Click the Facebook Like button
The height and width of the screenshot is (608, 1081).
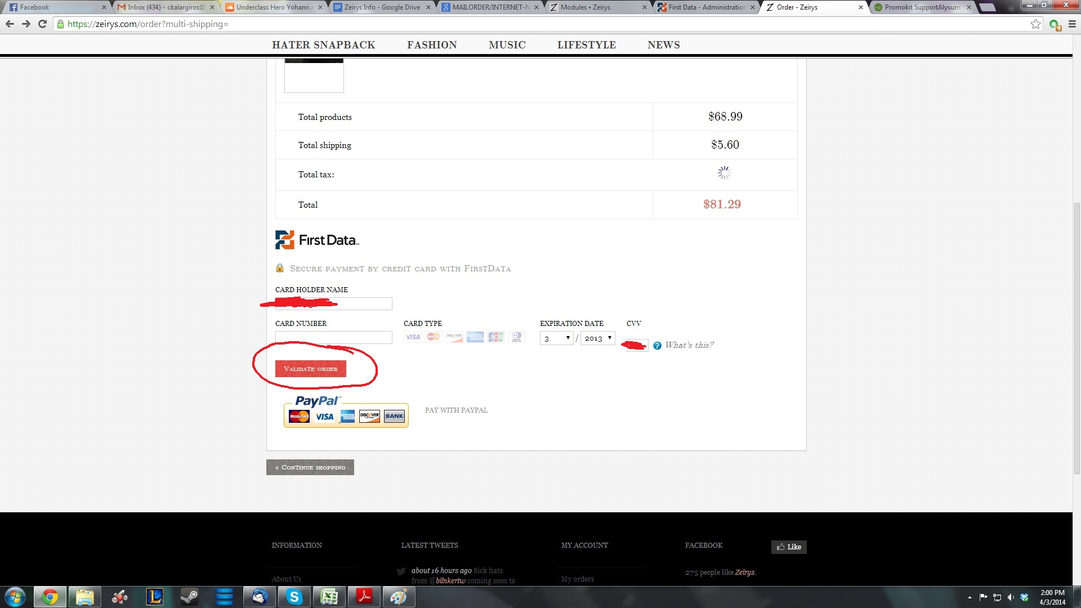tap(789, 547)
